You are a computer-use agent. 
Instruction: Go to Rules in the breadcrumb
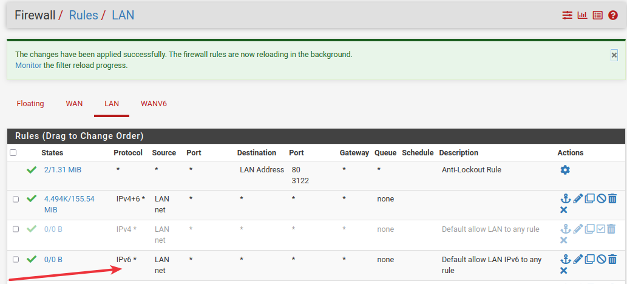83,15
